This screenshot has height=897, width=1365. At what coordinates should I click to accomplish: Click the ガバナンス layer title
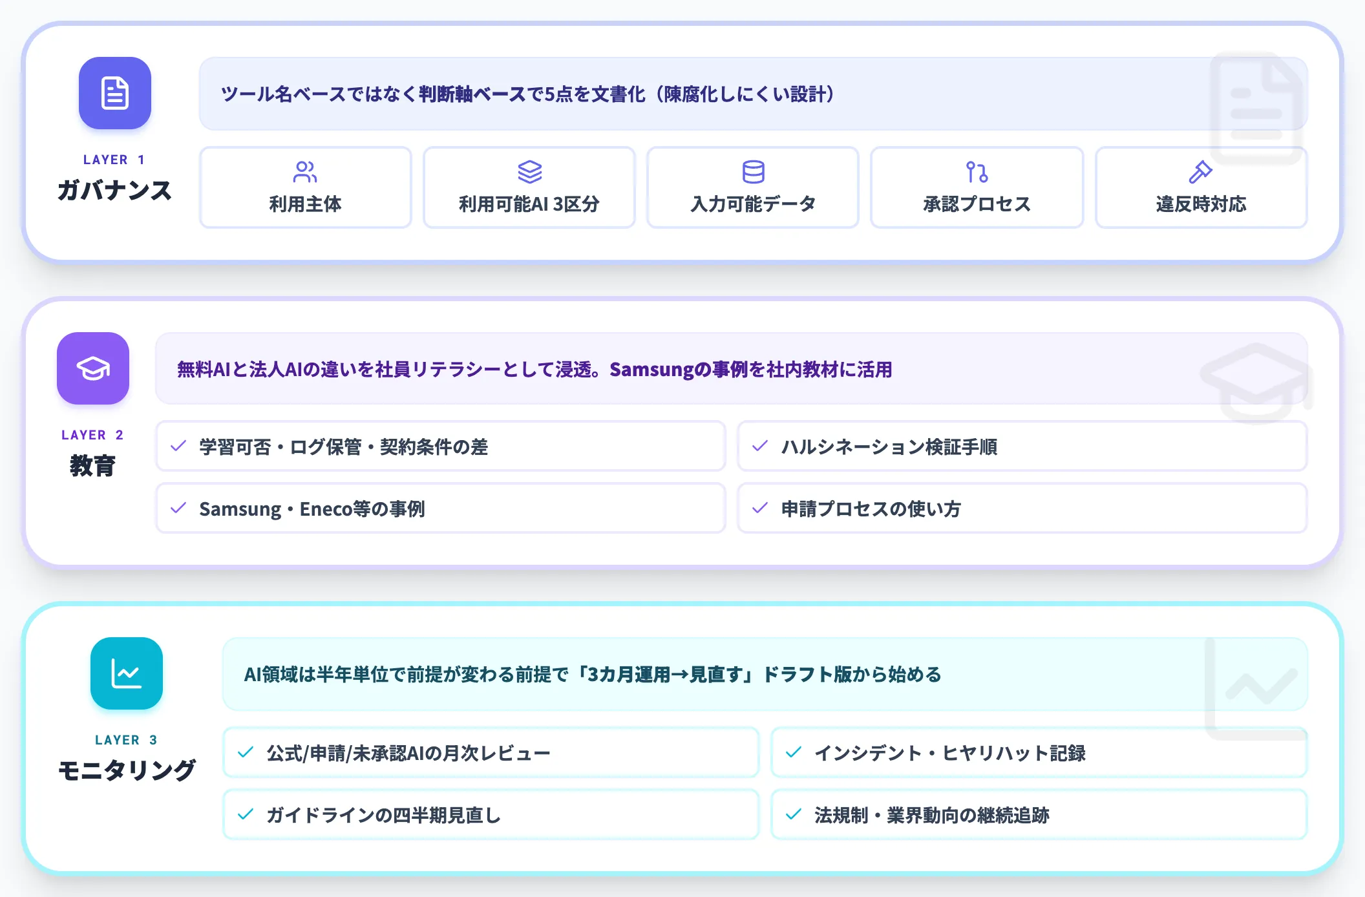click(x=115, y=191)
